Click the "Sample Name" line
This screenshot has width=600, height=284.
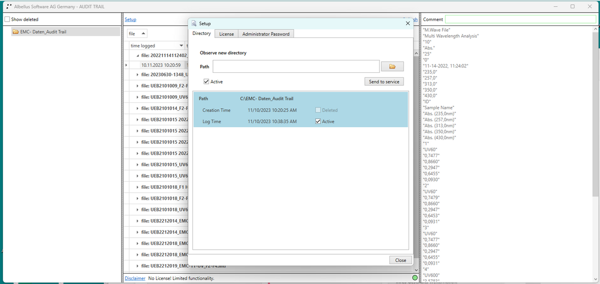439,108
